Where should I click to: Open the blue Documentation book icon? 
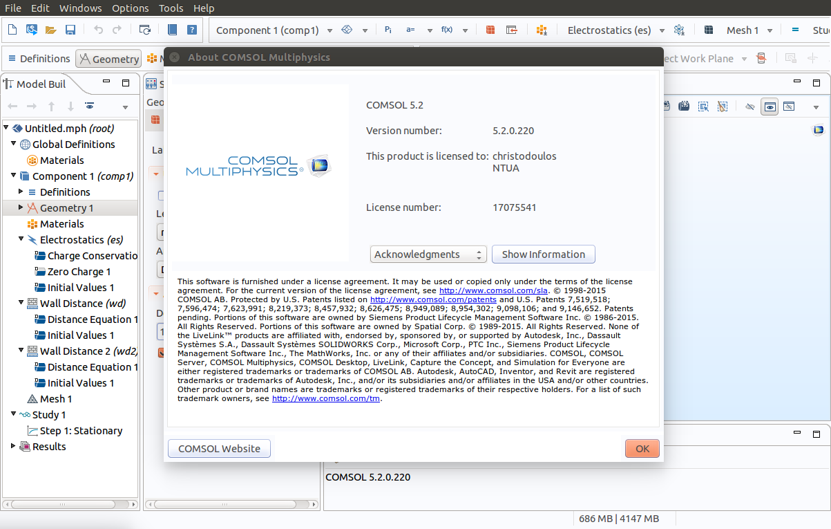[173, 30]
